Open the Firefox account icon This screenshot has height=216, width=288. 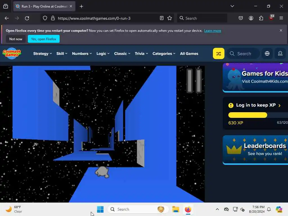pyautogui.click(x=251, y=18)
